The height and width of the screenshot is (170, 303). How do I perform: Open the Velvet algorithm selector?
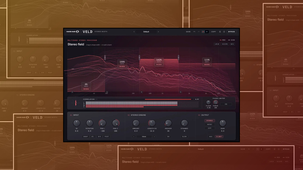(144, 137)
